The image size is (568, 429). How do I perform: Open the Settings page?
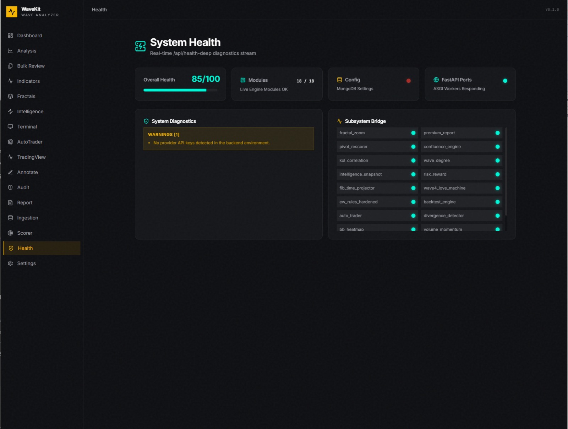coord(42,263)
